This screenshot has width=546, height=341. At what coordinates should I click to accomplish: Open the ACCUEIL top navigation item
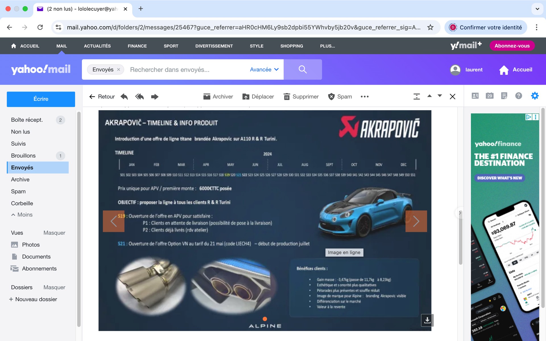pos(25,46)
